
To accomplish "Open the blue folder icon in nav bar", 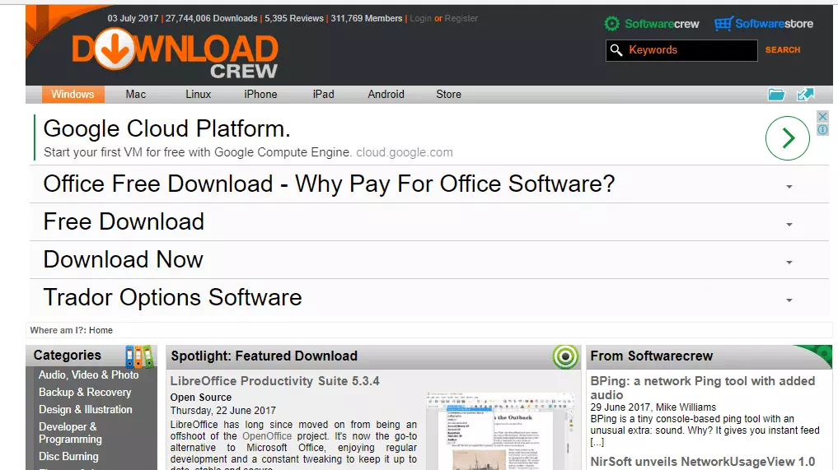I will [776, 95].
